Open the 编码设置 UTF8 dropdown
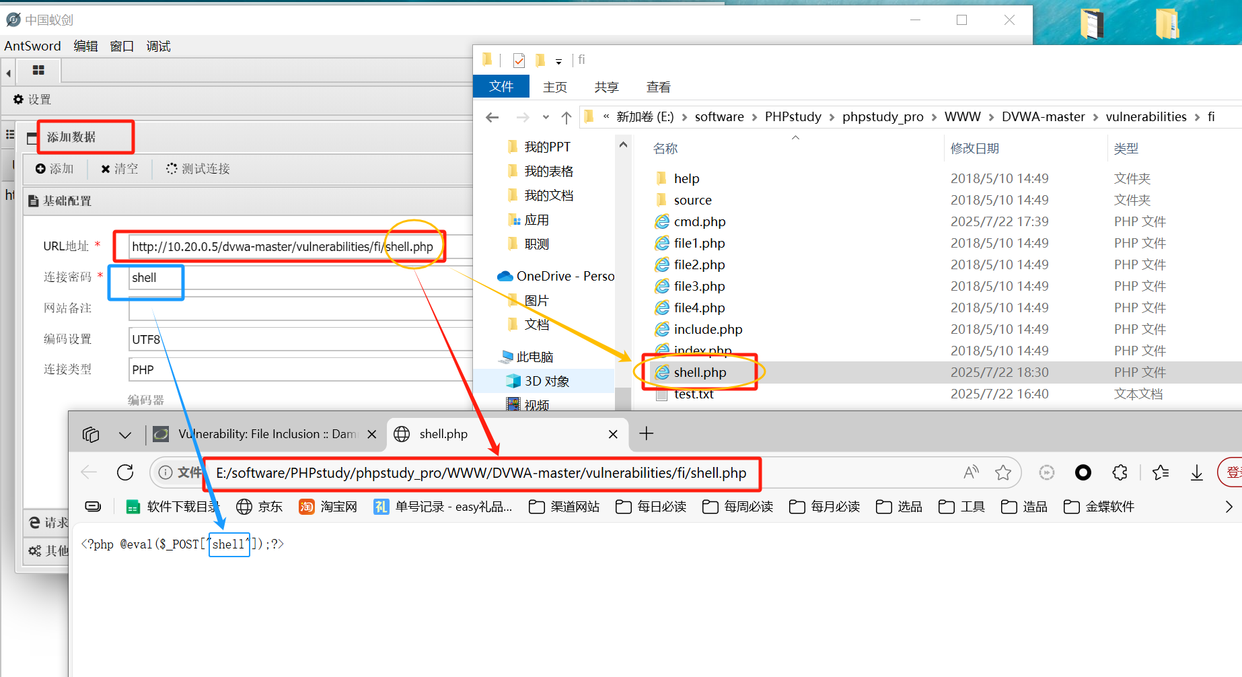The image size is (1242, 677). (301, 339)
